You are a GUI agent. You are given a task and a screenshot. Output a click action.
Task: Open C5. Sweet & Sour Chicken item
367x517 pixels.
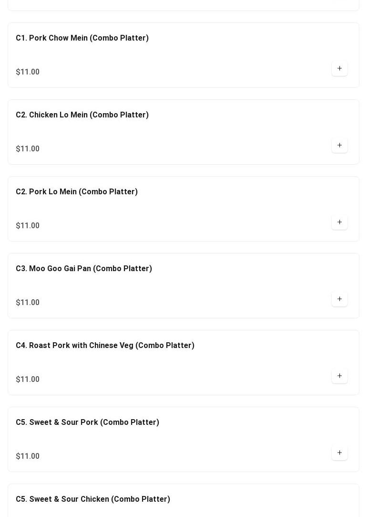click(93, 499)
